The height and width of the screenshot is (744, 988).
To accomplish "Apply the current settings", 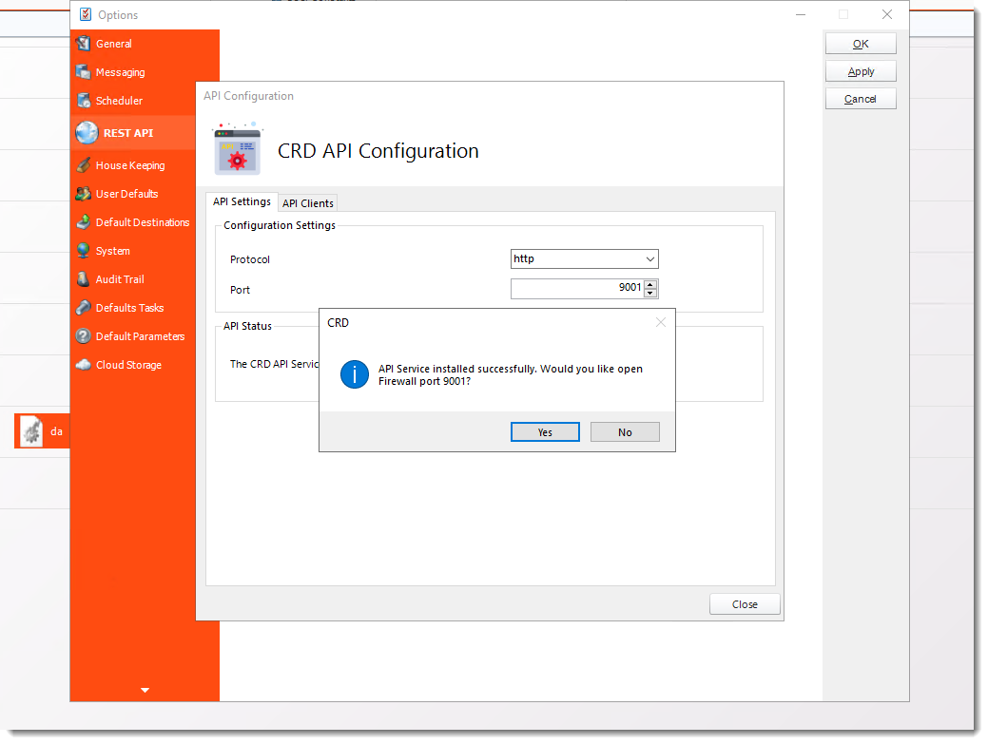I will (860, 70).
